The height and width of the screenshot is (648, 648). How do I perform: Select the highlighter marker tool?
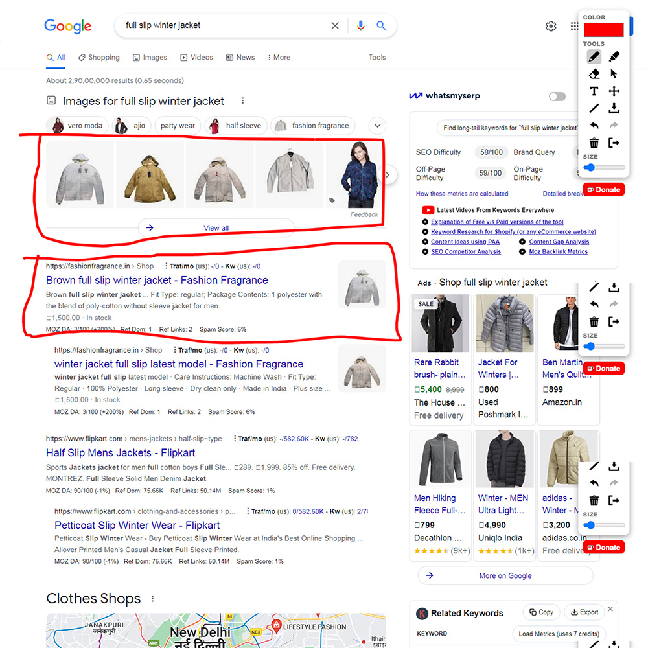[614, 56]
